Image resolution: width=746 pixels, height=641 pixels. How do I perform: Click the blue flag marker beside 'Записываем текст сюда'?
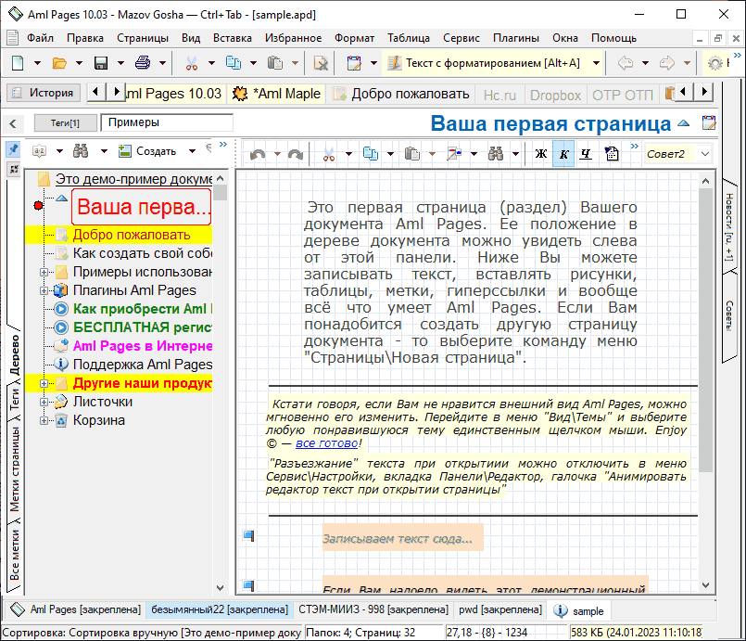point(249,536)
